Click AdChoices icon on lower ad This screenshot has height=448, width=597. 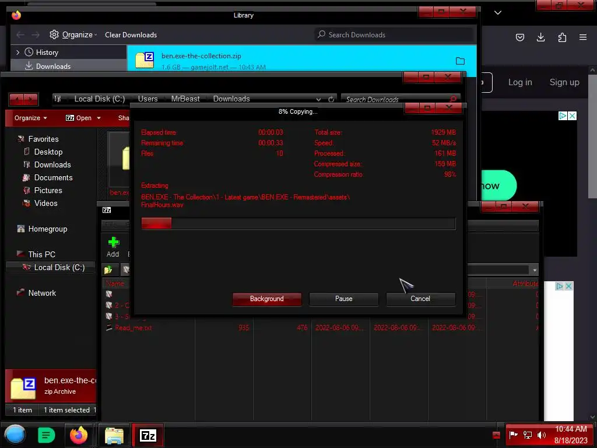[559, 286]
